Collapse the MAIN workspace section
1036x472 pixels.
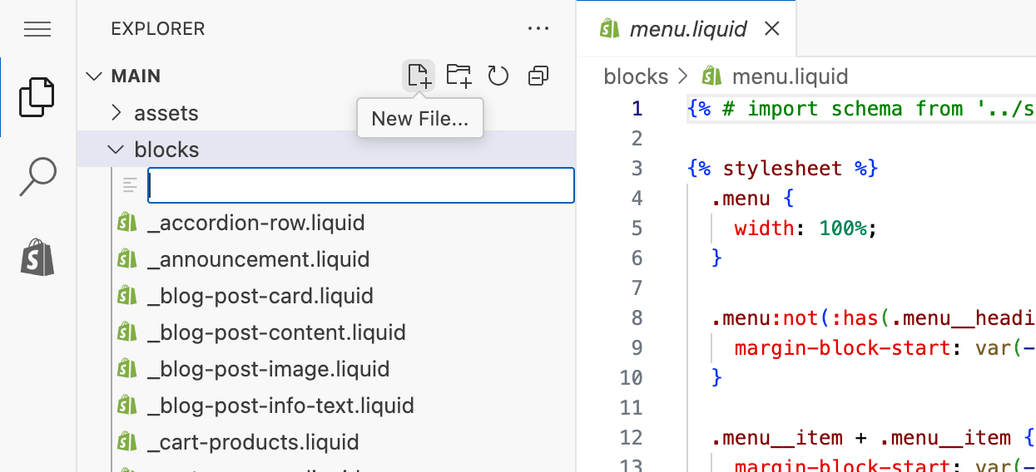[x=94, y=76]
